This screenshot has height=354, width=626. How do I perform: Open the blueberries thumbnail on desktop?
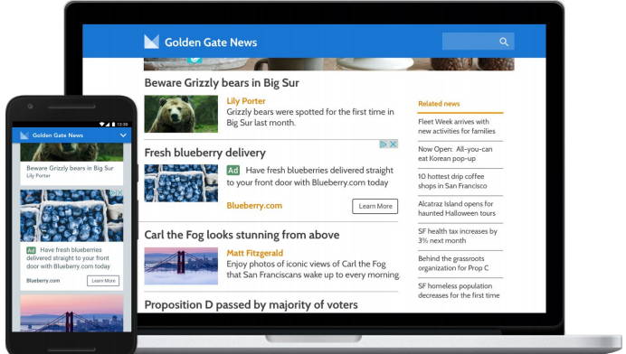click(x=181, y=183)
